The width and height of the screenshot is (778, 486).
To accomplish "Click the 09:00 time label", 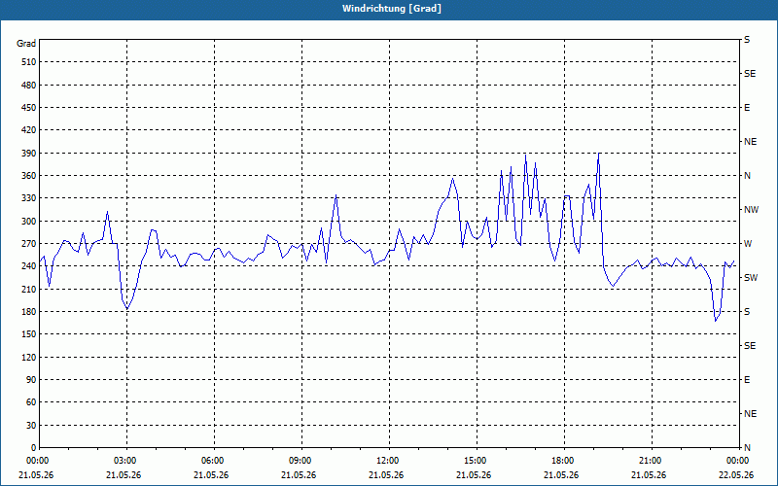I will (x=301, y=460).
